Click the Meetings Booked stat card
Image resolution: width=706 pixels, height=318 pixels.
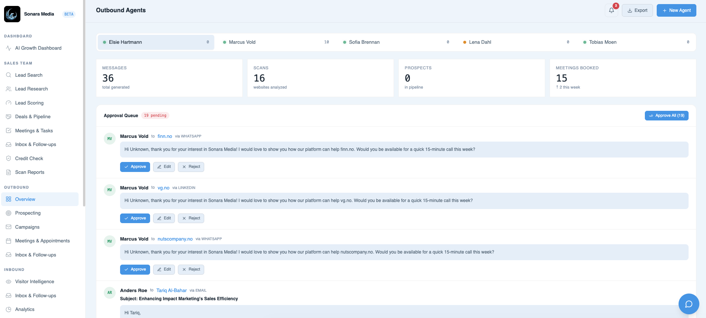623,78
